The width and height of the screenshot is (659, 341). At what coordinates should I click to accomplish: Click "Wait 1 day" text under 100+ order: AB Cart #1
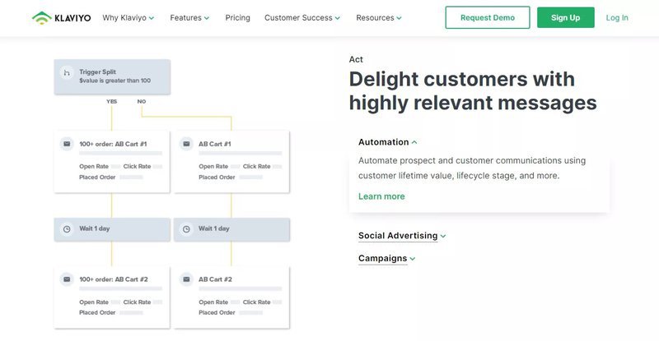tap(95, 228)
